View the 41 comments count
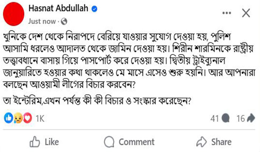The image size is (260, 152). click(x=215, y=118)
